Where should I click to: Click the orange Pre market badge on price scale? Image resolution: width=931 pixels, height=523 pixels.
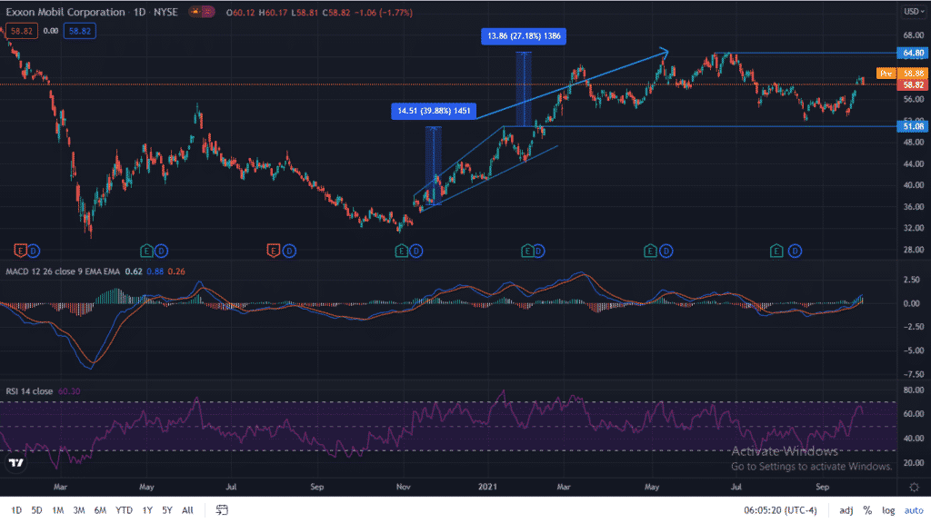click(885, 72)
